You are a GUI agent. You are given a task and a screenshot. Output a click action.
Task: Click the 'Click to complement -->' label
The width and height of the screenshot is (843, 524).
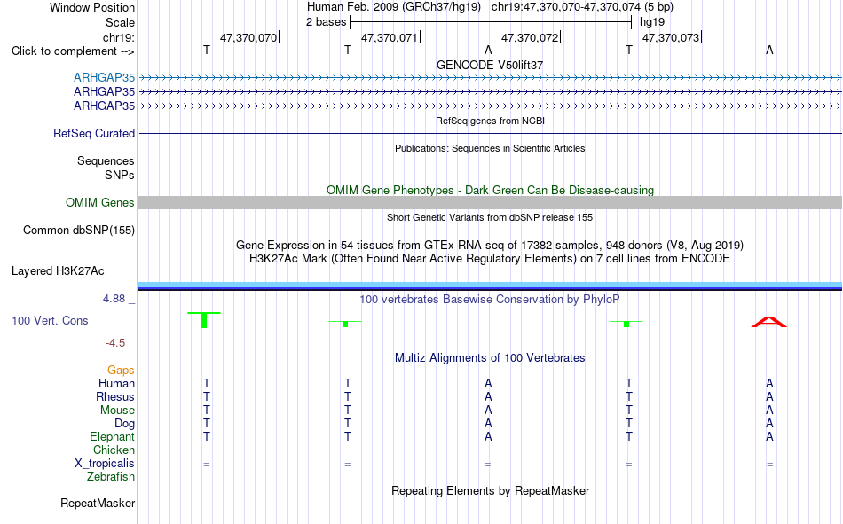(x=73, y=51)
